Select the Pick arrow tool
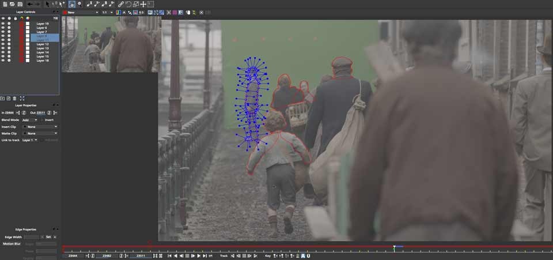 47,4
